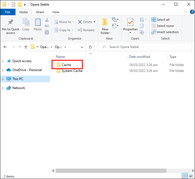Expand the Network tree node
Image resolution: width=195 pixels, height=179 pixels.
(x=3, y=88)
